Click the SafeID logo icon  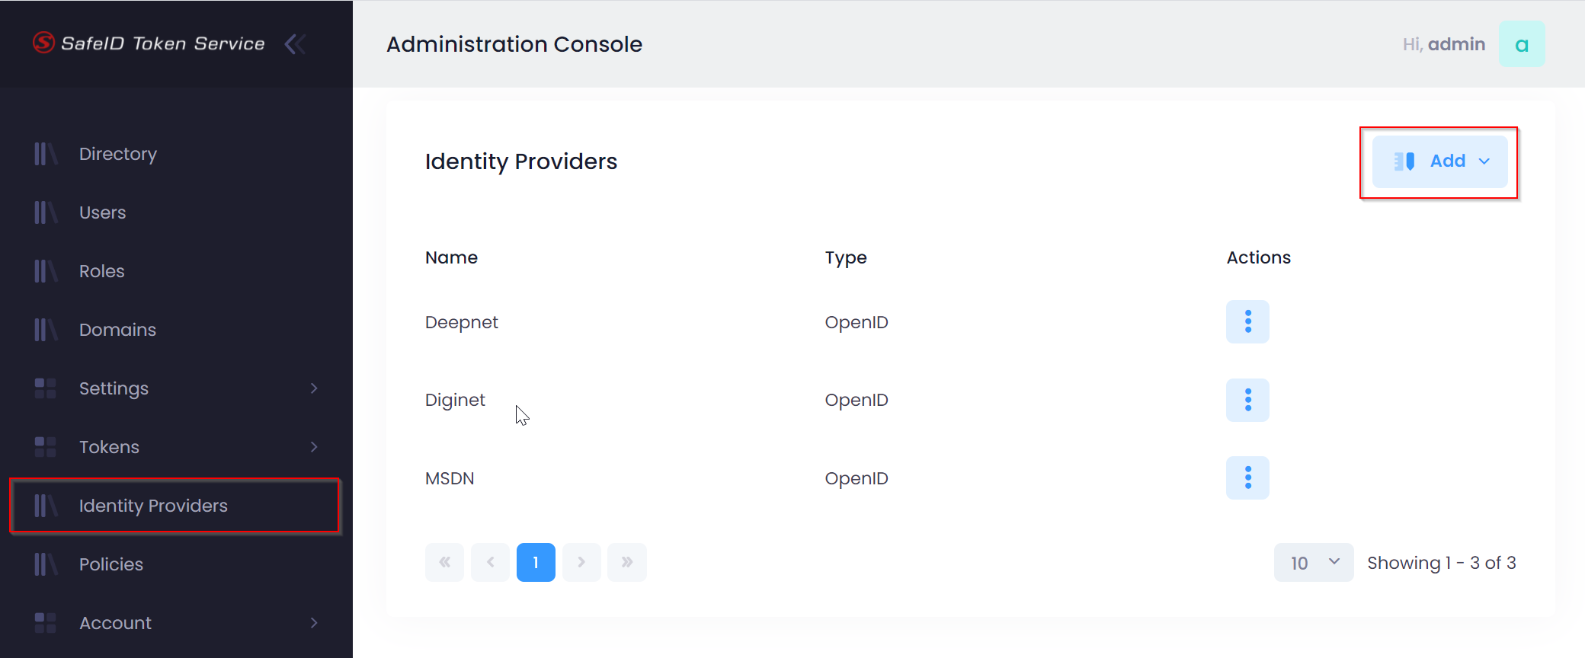click(x=43, y=43)
